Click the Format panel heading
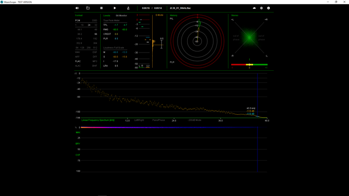349x196 pixels. (x=79, y=15)
